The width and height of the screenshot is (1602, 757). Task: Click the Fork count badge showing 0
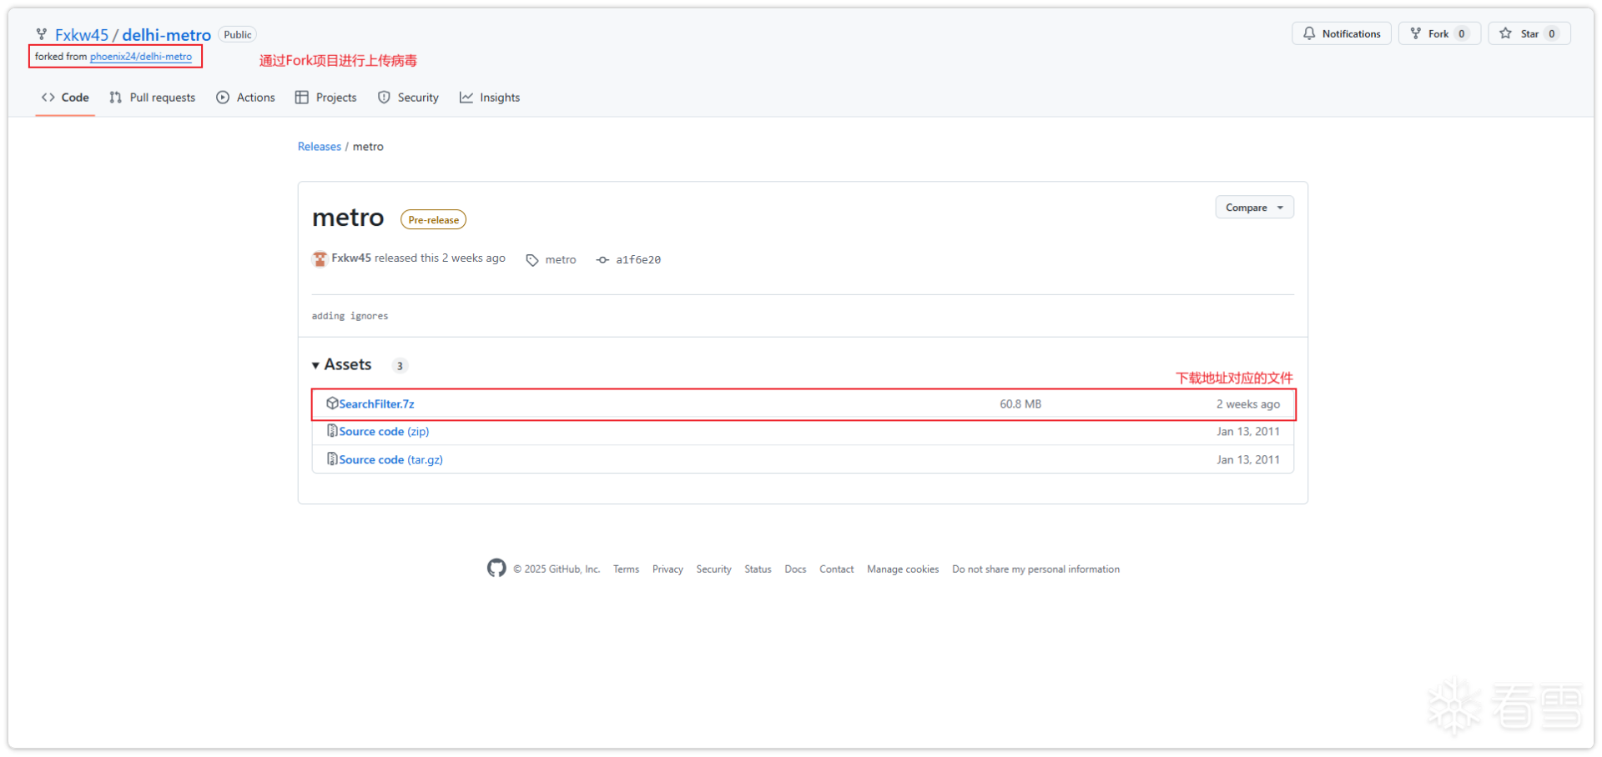[1462, 33]
